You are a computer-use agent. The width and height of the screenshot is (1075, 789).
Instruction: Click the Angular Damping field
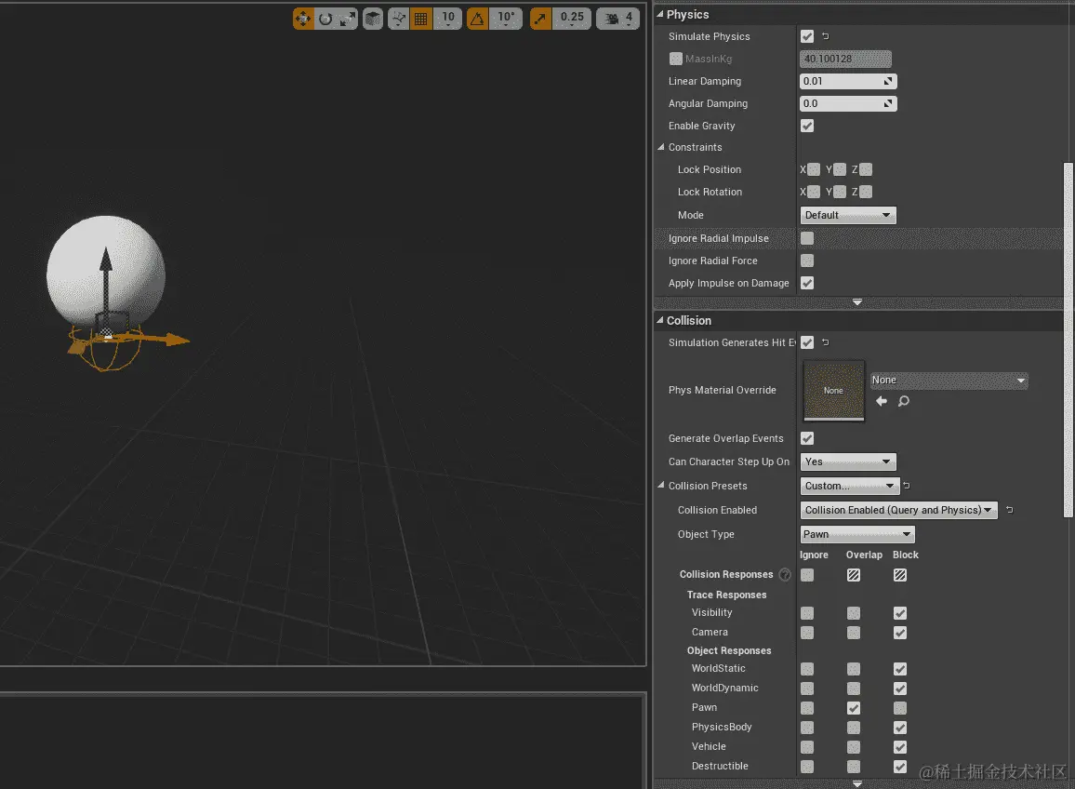tap(848, 103)
